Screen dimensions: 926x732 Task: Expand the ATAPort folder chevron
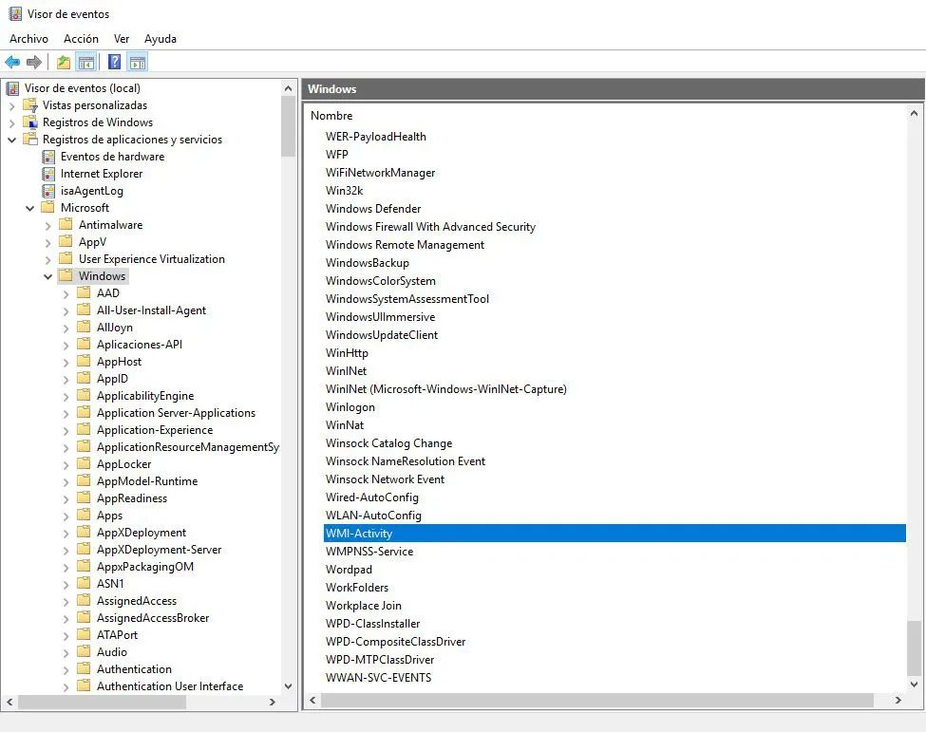pos(66,636)
